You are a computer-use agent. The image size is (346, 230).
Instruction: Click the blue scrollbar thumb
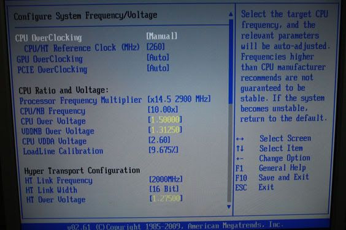231,62
